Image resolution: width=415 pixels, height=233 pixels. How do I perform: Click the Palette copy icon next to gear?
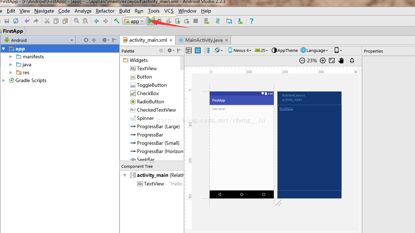161,50
